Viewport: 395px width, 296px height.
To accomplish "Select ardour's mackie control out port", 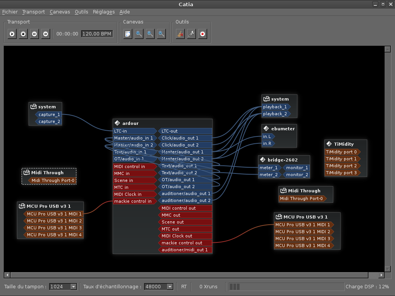I will 185,243.
